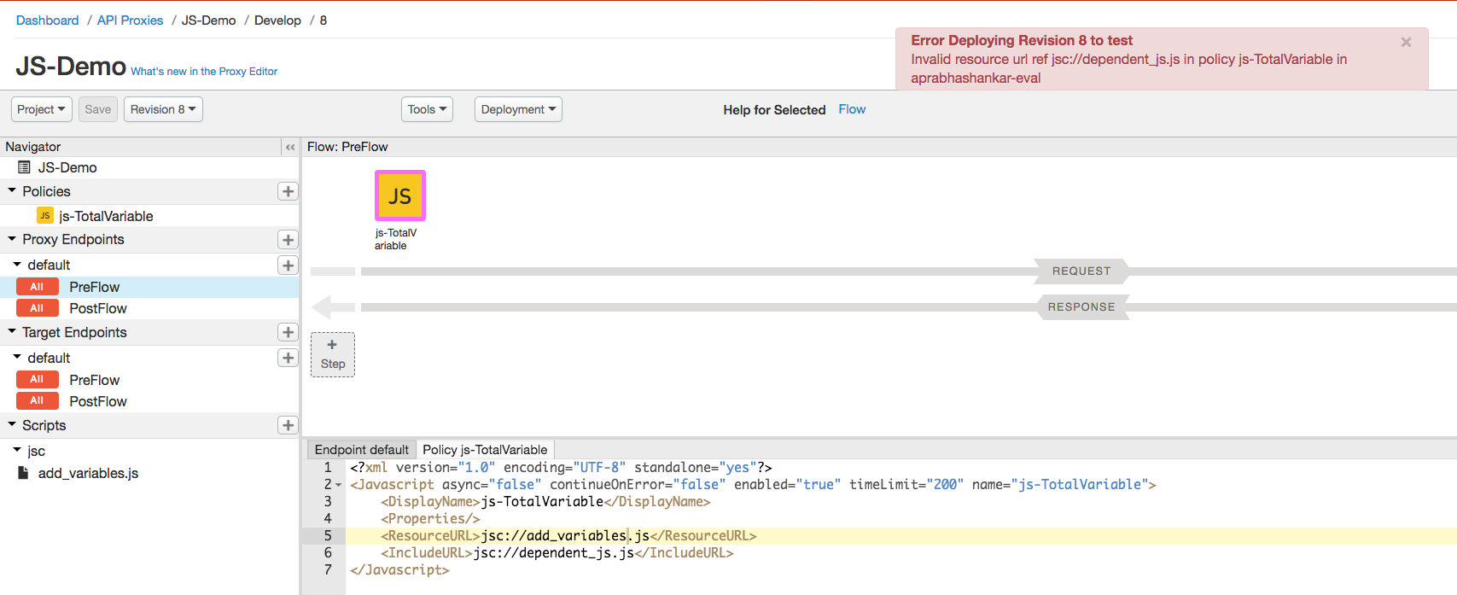
Task: Add a new Target Endpoint with plus icon
Action: coord(288,332)
